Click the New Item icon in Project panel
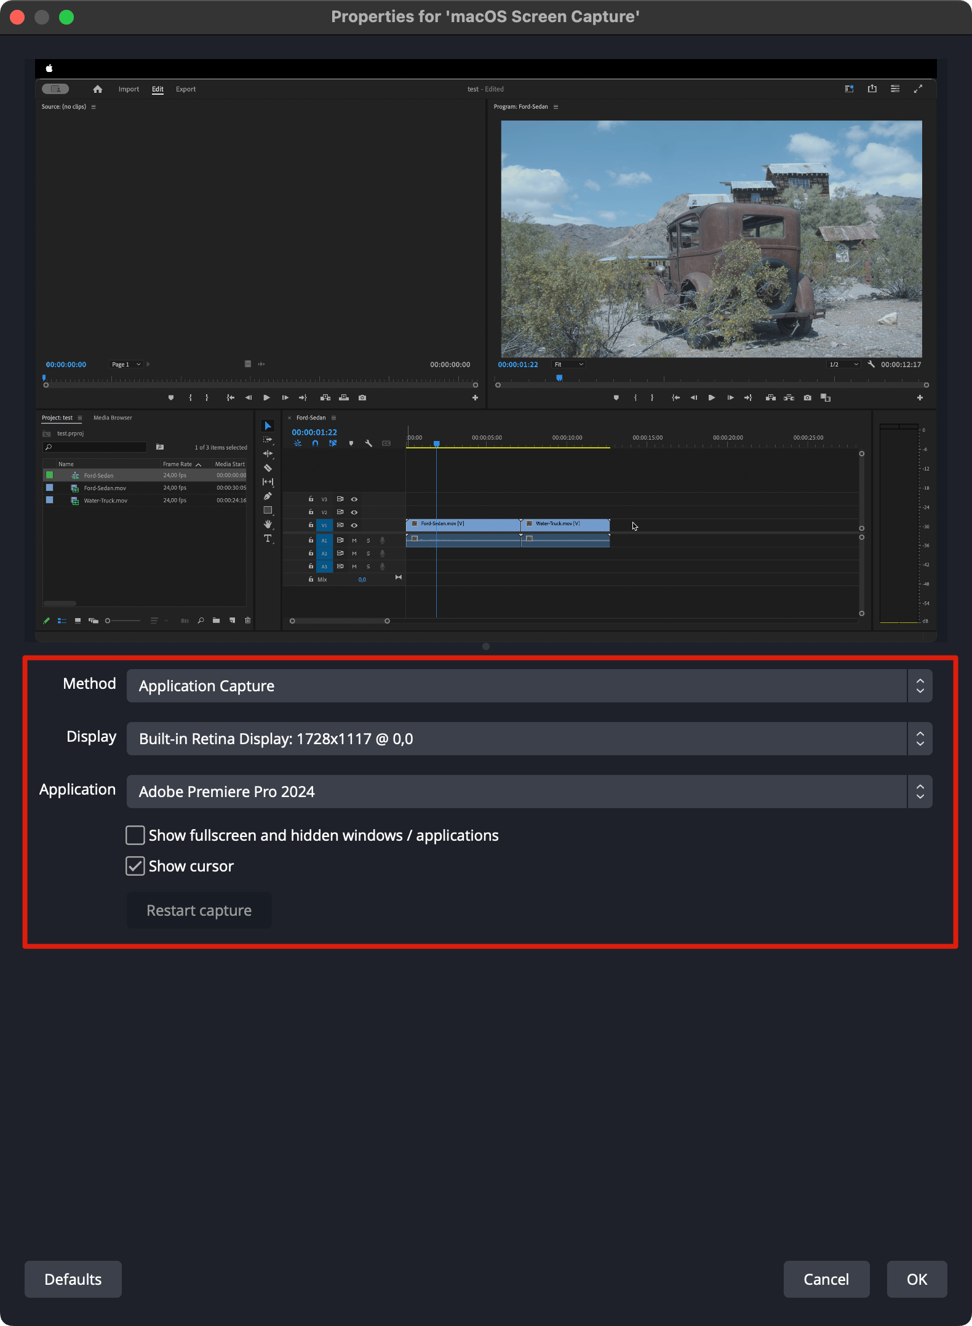The width and height of the screenshot is (972, 1326). (232, 621)
